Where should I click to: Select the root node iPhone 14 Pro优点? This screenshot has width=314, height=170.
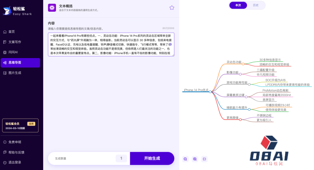196,90
